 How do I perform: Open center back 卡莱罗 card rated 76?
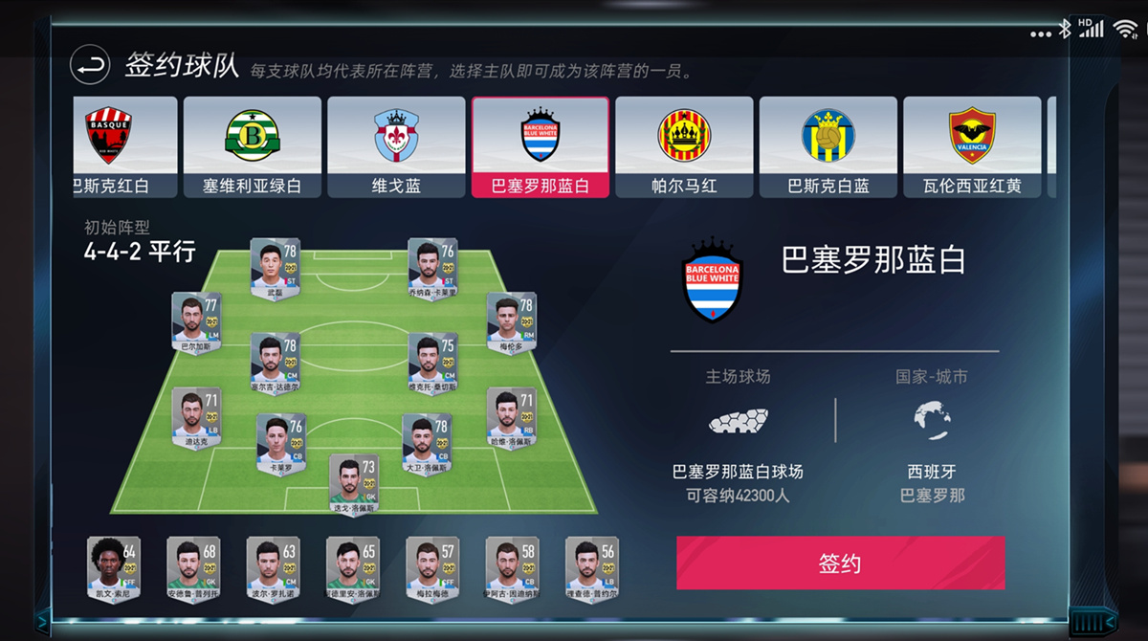(x=281, y=445)
